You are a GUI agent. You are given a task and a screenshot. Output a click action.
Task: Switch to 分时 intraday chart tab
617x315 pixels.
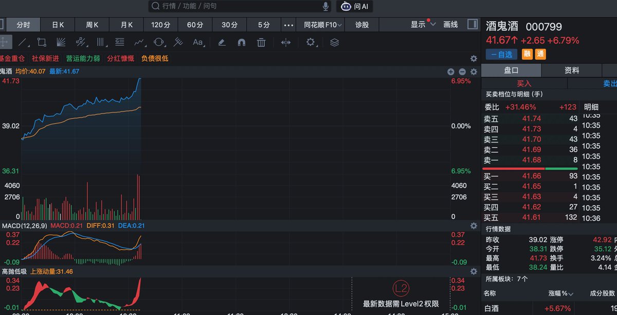[23, 25]
